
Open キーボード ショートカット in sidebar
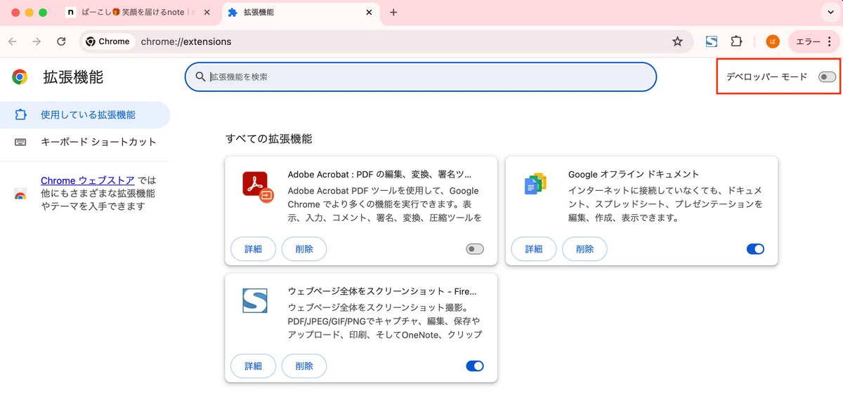(x=85, y=142)
